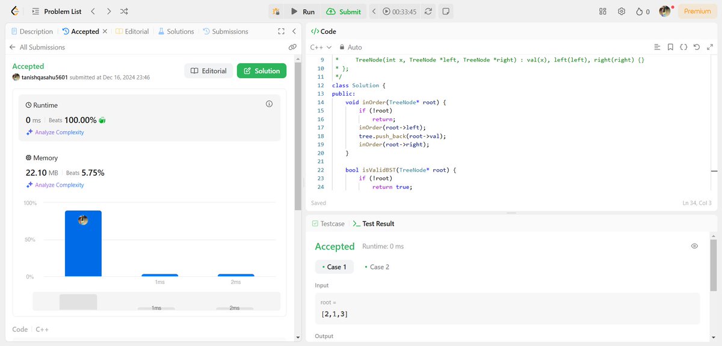Click the Premium button
Image resolution: width=722 pixels, height=346 pixels.
pyautogui.click(x=697, y=11)
